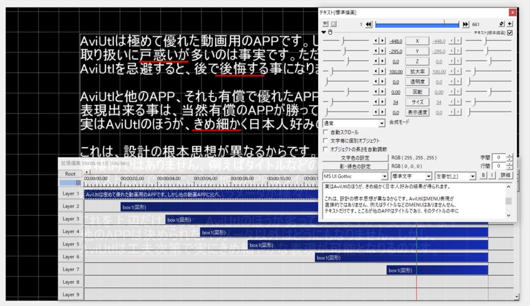Image resolution: width=530 pixels, height=306 pixels.
Task: Click the left 透明度 slider
Action: 345,82
